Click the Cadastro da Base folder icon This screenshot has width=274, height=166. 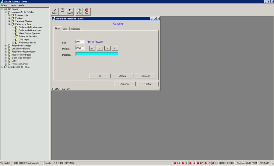coord(12,24)
